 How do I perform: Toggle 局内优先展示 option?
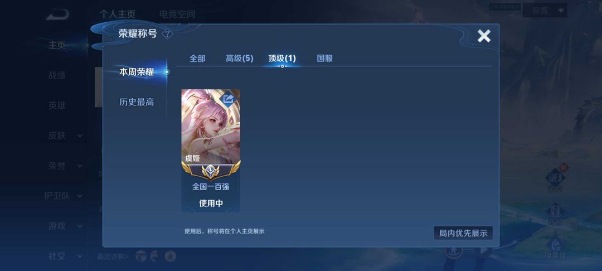point(463,233)
